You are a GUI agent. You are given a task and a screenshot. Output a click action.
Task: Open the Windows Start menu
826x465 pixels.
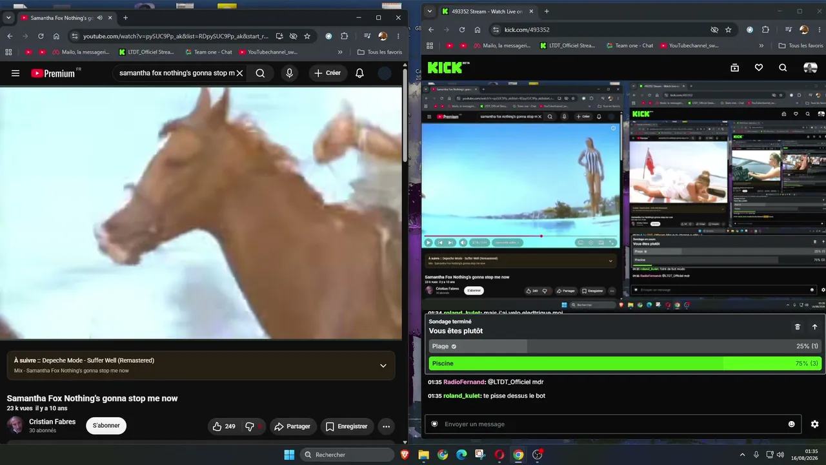289,455
